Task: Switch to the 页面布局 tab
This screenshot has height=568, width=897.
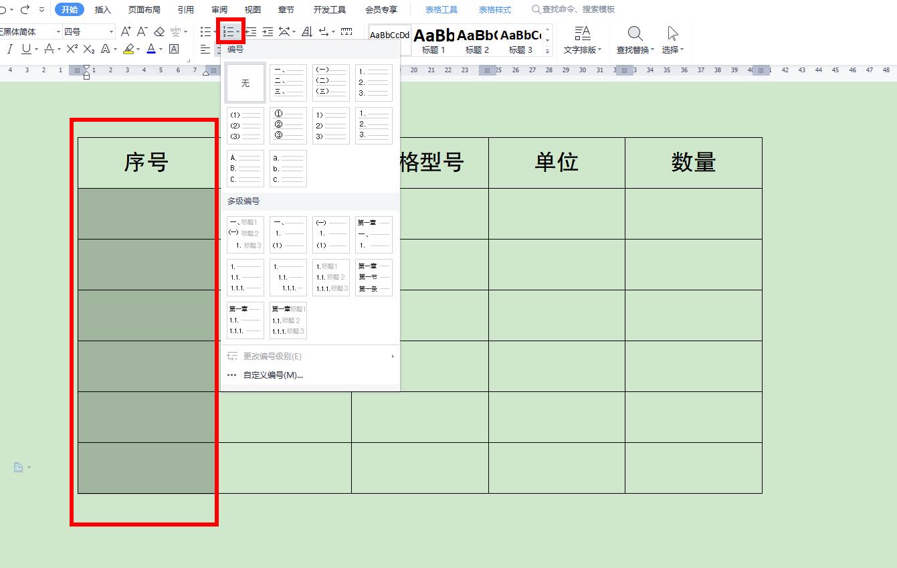Action: point(144,9)
